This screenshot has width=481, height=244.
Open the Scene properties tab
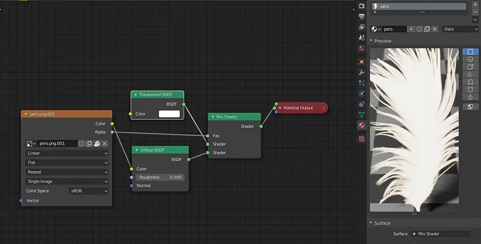362,38
